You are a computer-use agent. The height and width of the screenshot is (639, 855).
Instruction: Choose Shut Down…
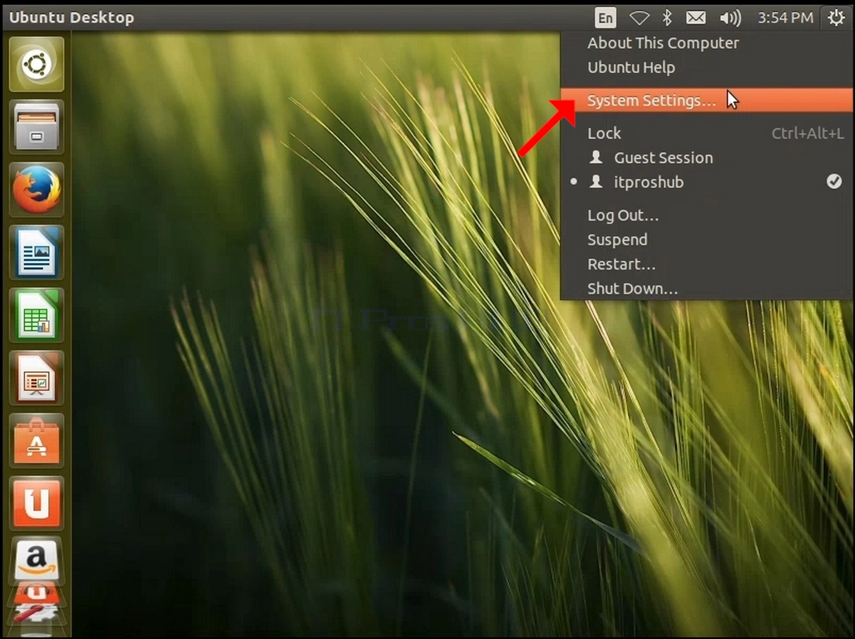(707, 289)
